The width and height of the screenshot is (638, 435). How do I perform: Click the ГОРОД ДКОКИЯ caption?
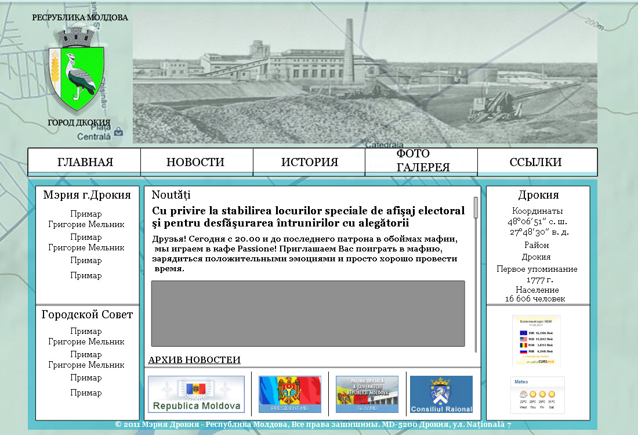point(79,123)
